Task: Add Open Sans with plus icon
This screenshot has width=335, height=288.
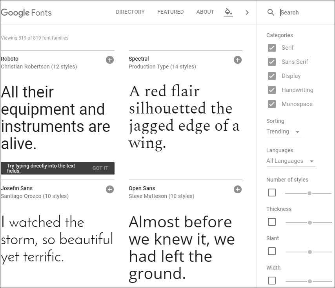Action: 238,189
